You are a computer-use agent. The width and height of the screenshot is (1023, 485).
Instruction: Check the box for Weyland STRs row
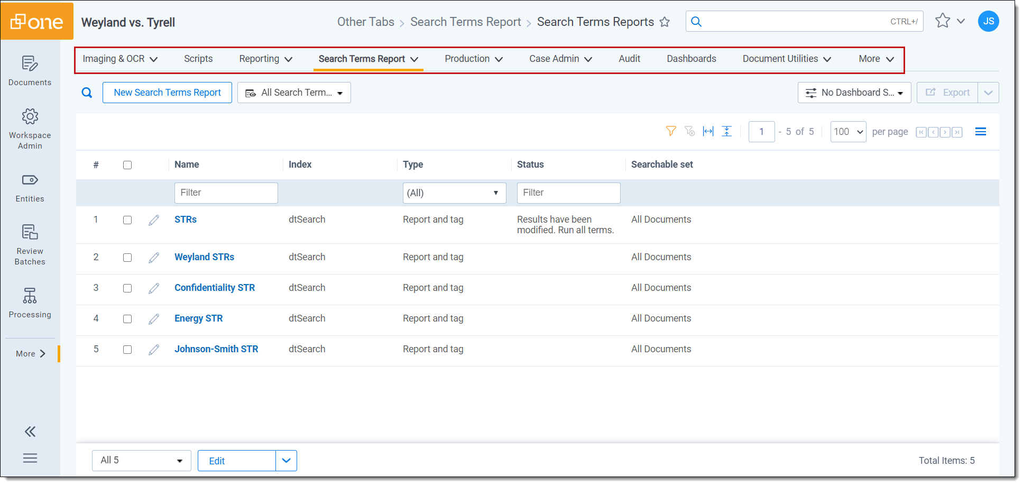(127, 258)
